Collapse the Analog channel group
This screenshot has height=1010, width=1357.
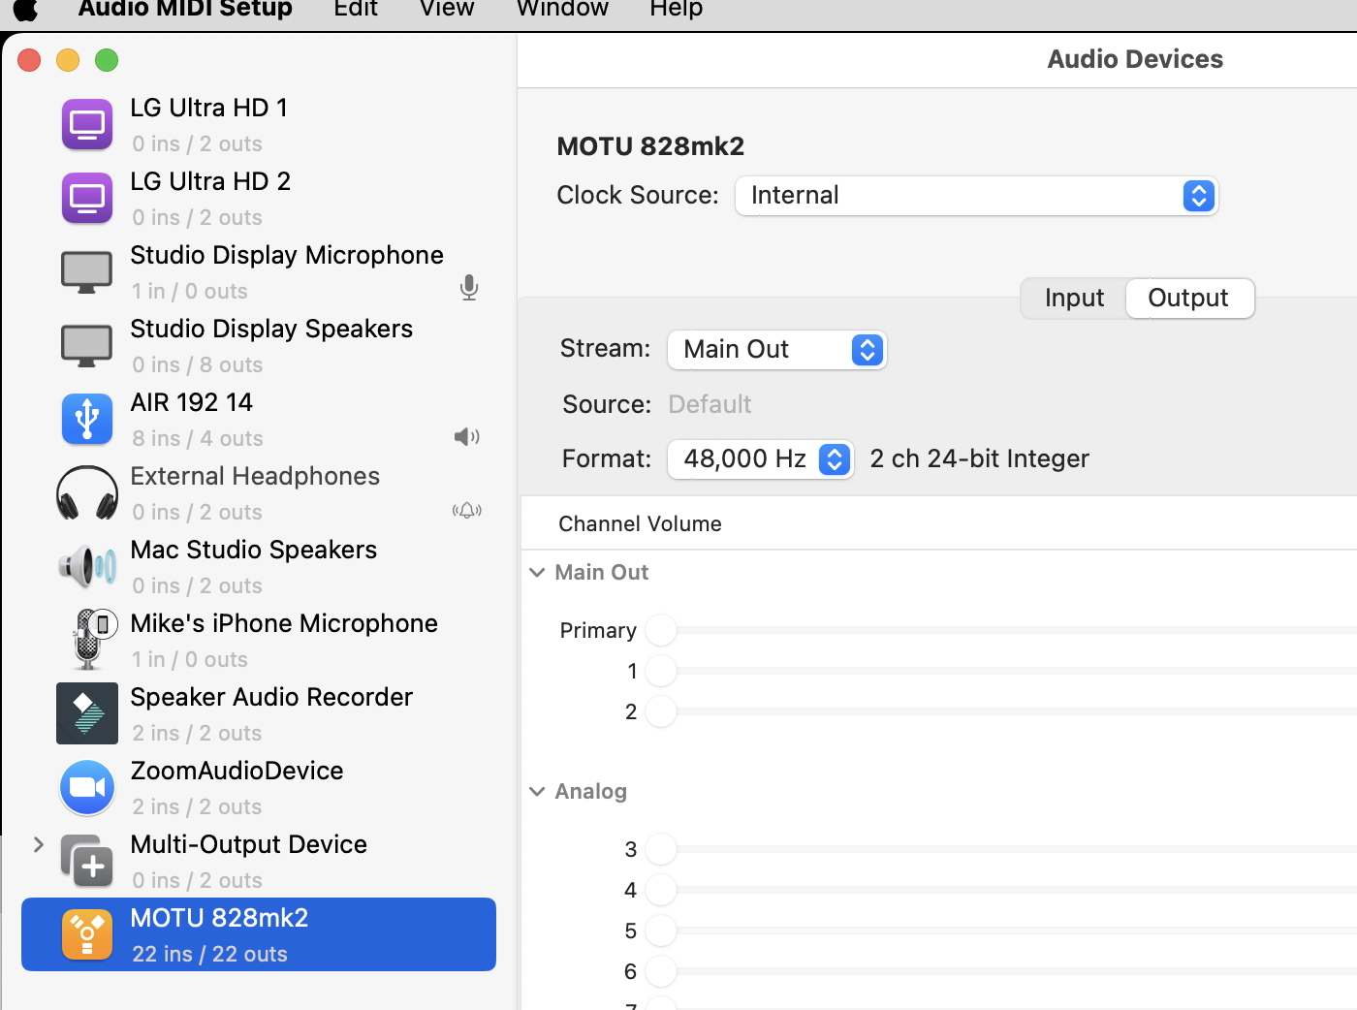(x=537, y=791)
